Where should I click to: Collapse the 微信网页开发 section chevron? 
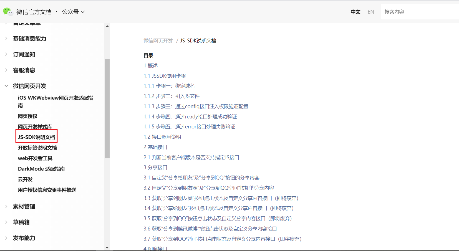click(6, 86)
